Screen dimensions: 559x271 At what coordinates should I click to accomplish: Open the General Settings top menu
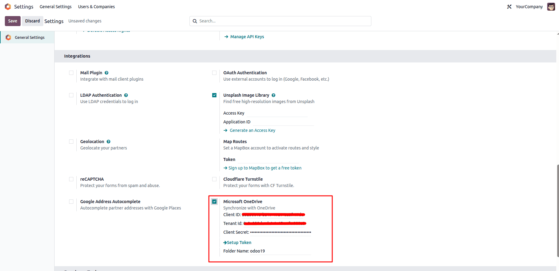(55, 7)
